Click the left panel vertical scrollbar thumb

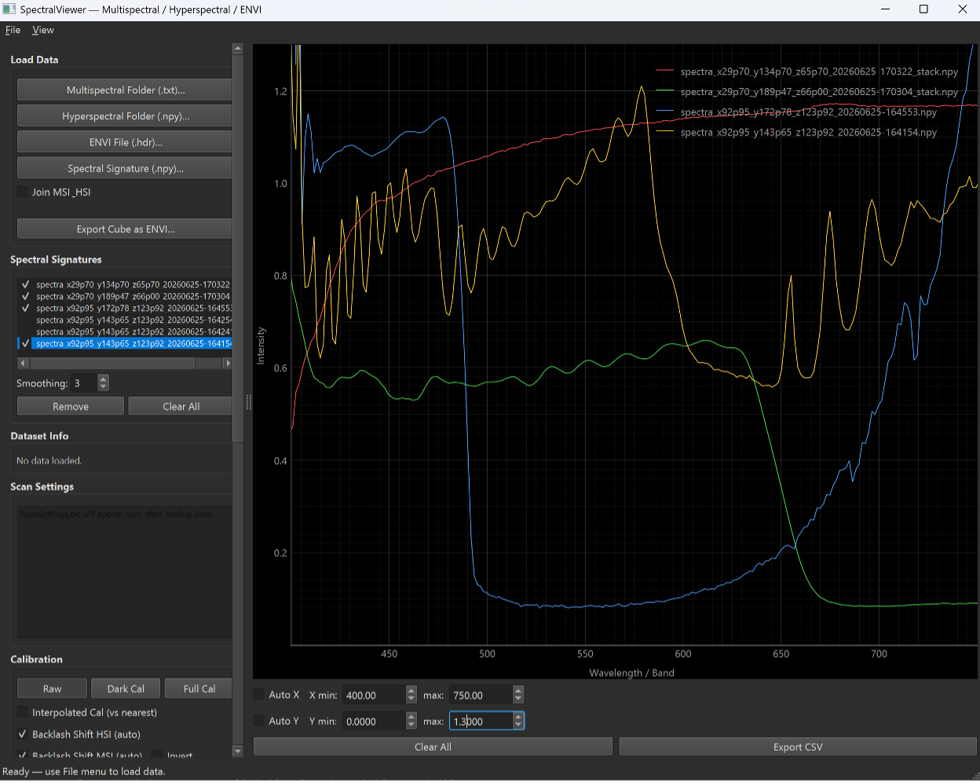238,248
